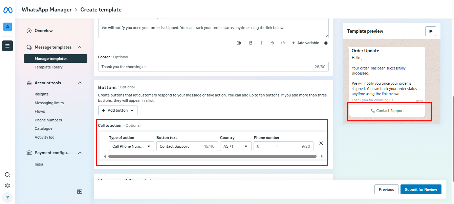
Task: Click the Overview compass icon
Action: click(29, 31)
